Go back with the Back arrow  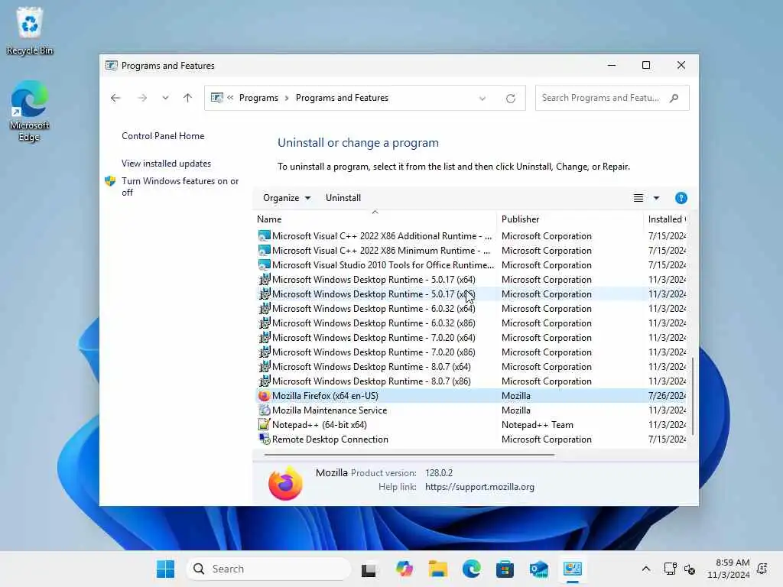(115, 98)
